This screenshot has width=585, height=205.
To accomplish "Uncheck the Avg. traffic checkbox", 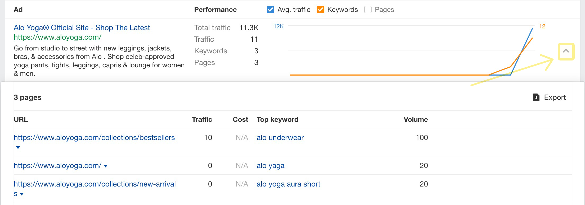I will (x=271, y=10).
